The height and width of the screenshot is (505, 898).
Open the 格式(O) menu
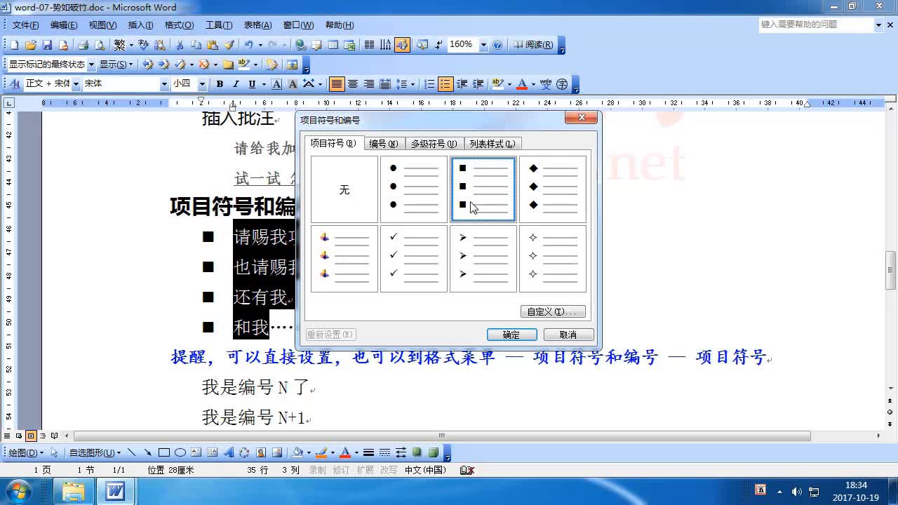(179, 25)
